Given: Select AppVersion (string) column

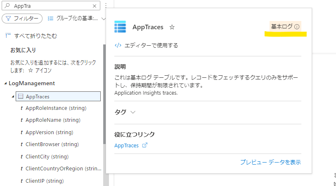Looking at the screenshot, I should (x=49, y=133).
